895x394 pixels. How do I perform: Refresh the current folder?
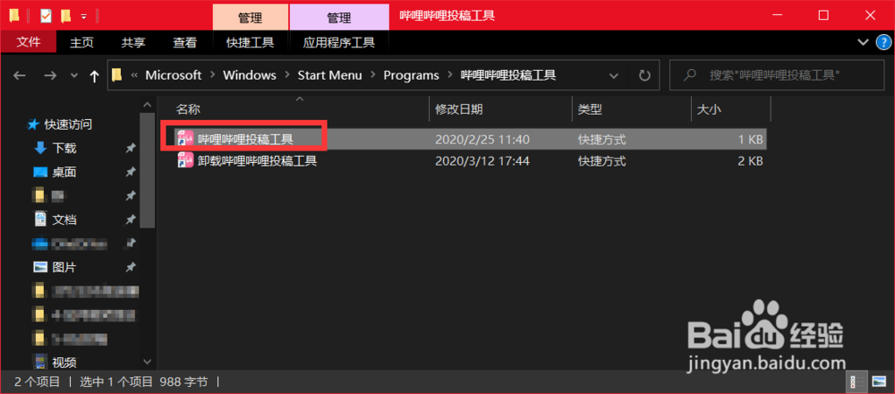coord(645,75)
